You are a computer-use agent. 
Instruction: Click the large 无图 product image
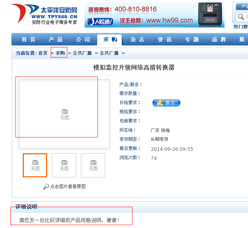(64, 114)
